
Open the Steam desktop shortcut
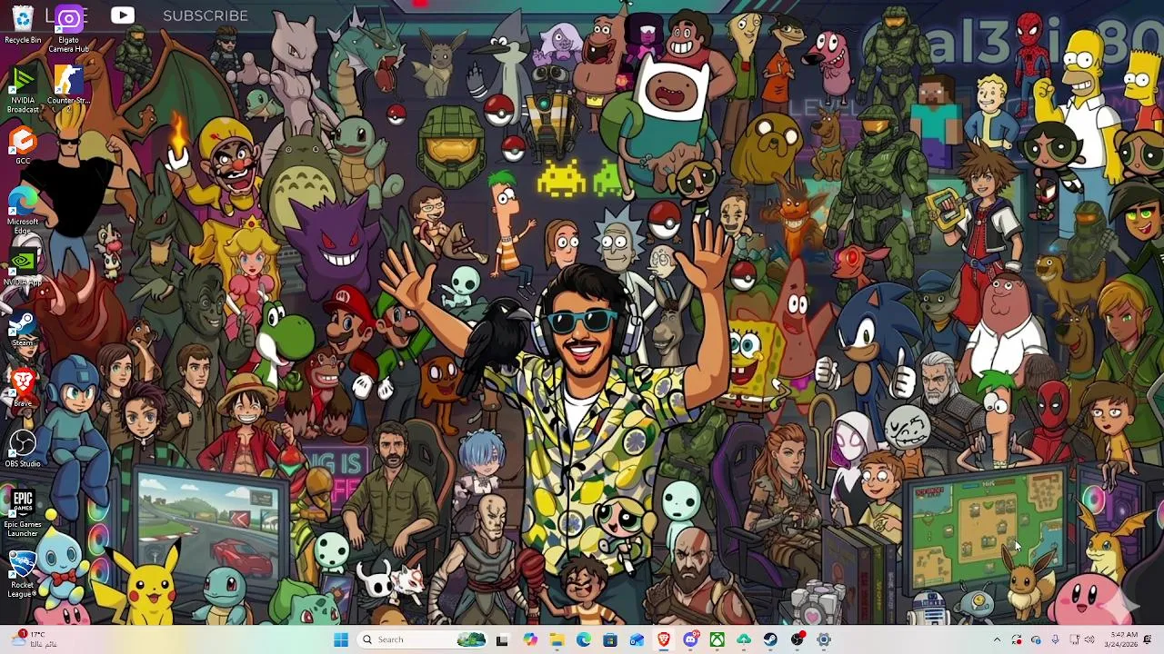pyautogui.click(x=23, y=328)
